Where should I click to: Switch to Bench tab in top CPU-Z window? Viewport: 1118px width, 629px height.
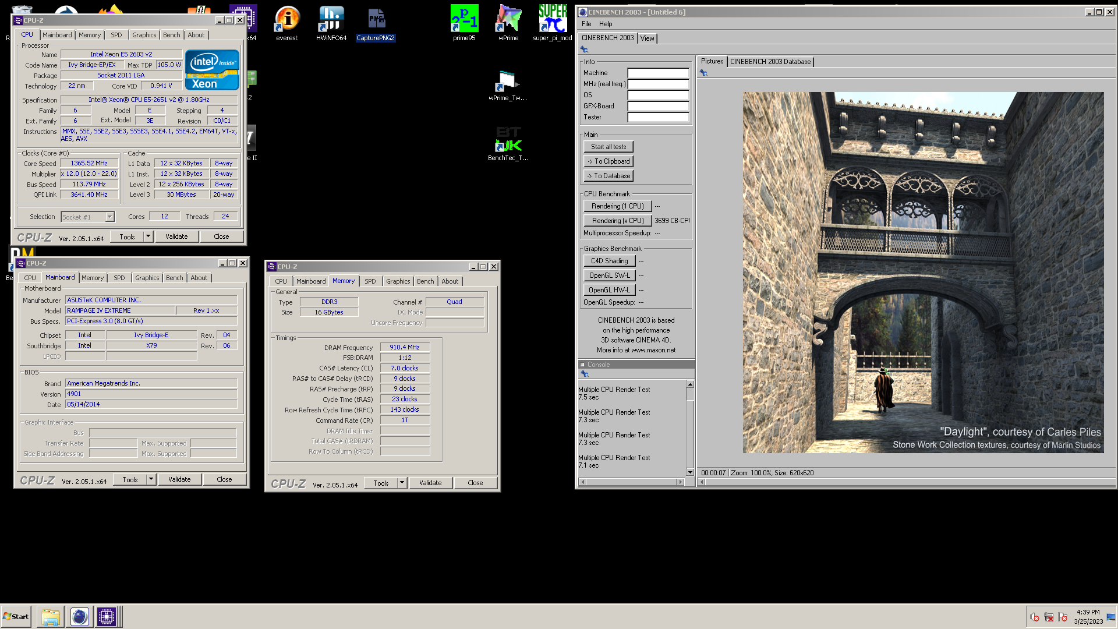click(x=171, y=35)
